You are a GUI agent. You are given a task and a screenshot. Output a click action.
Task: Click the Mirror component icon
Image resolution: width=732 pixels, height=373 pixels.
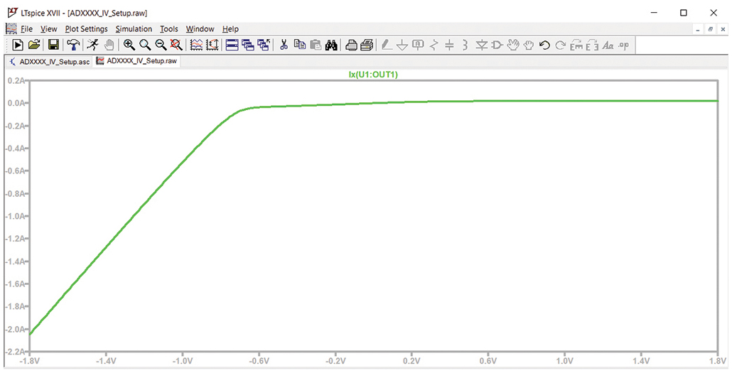pyautogui.click(x=592, y=45)
